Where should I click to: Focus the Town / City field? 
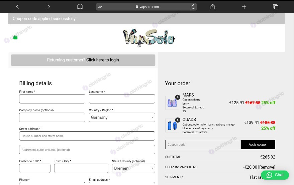click(81, 168)
